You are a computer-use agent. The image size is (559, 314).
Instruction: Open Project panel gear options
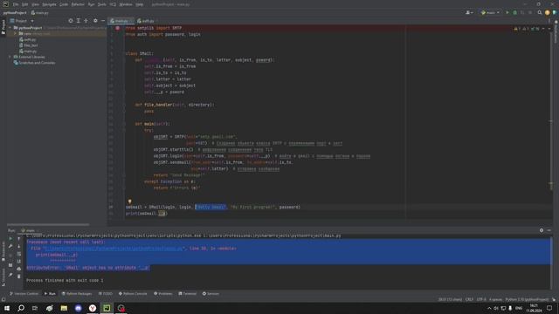coord(95,21)
